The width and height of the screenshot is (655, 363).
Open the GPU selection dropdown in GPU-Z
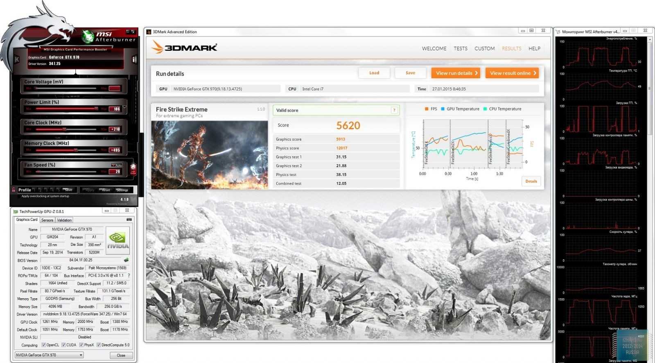pos(81,355)
